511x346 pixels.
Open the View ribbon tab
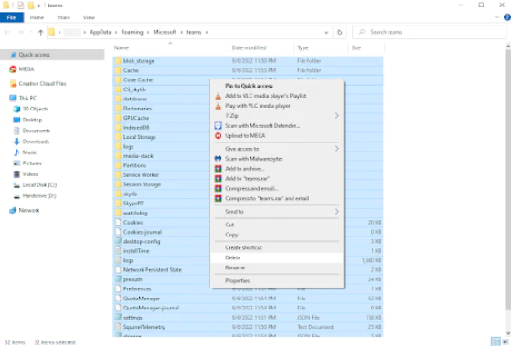[89, 17]
